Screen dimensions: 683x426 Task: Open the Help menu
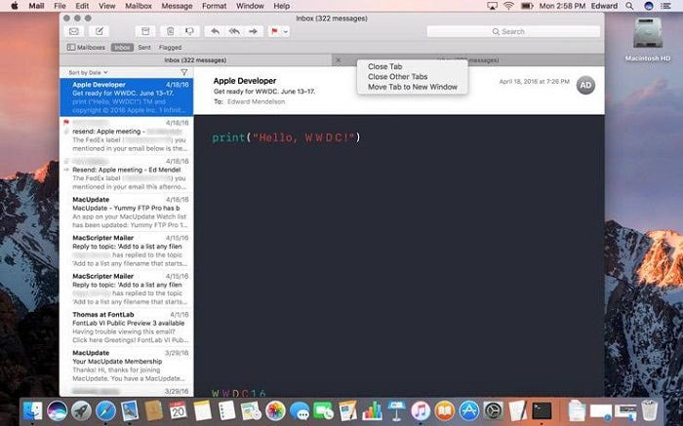(281, 6)
